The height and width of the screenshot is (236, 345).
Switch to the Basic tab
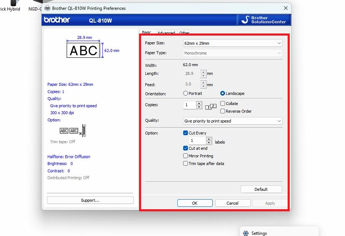147,32
